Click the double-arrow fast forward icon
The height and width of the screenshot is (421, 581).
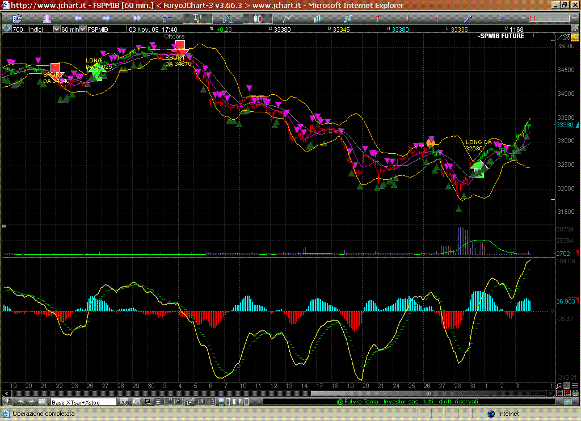point(137,18)
